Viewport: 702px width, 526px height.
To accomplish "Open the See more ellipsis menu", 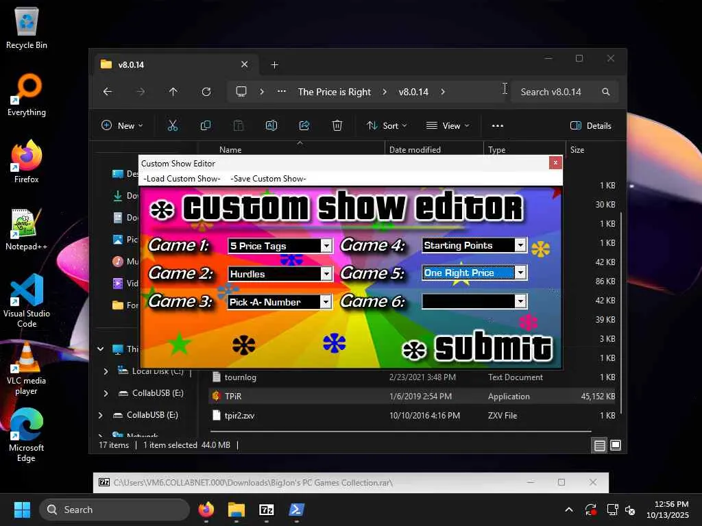I will [498, 126].
